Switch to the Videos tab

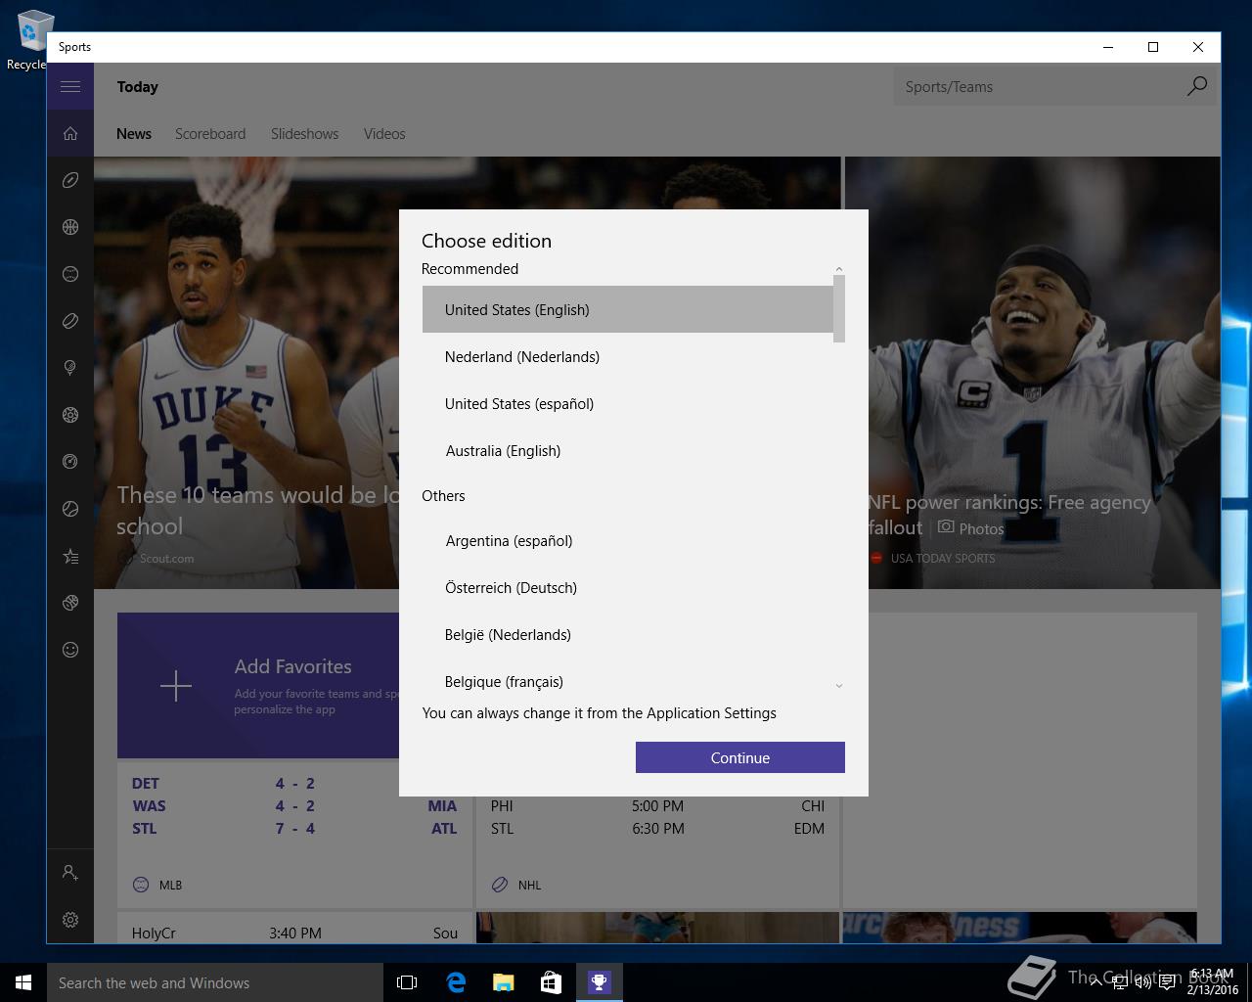click(384, 134)
